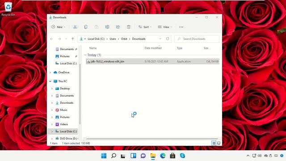Open Recycle Bin on the desktop

pyautogui.click(x=8, y=9)
